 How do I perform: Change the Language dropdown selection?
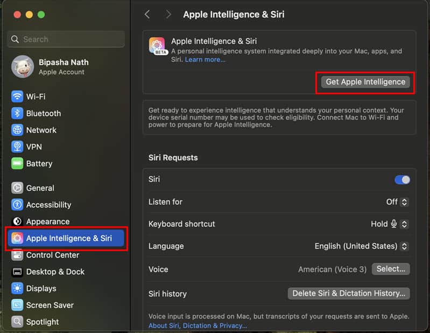click(361, 246)
